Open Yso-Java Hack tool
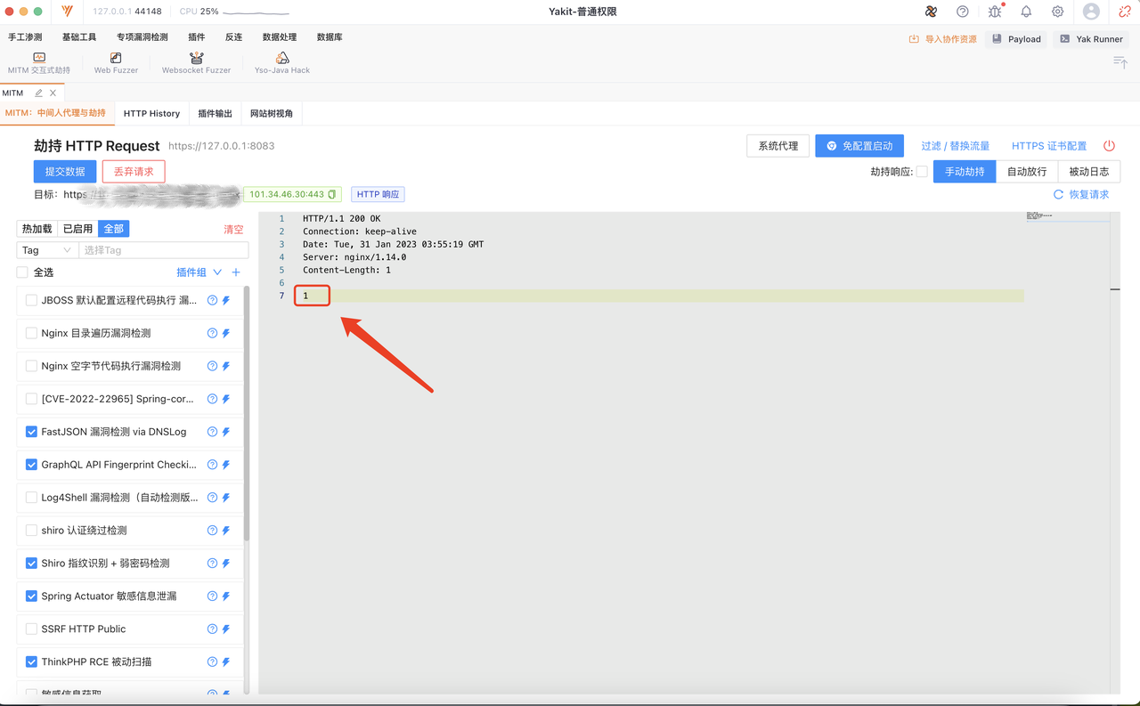This screenshot has width=1140, height=706. (x=282, y=63)
